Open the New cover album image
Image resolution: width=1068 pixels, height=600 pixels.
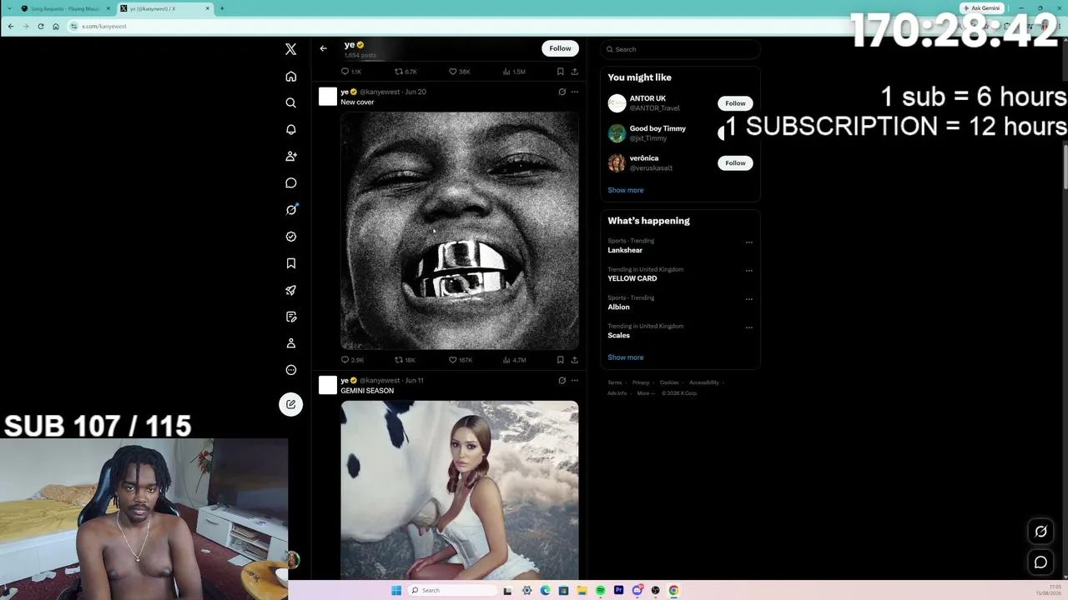(459, 230)
